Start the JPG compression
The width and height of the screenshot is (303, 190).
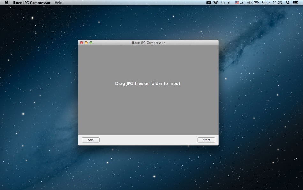(x=206, y=140)
